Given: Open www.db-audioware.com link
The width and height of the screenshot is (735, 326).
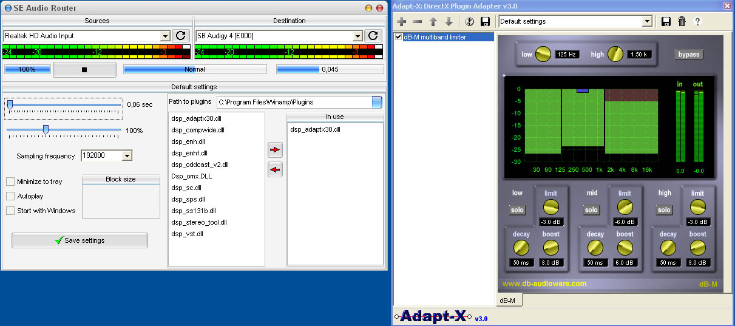Looking at the screenshot, I should click(x=544, y=284).
